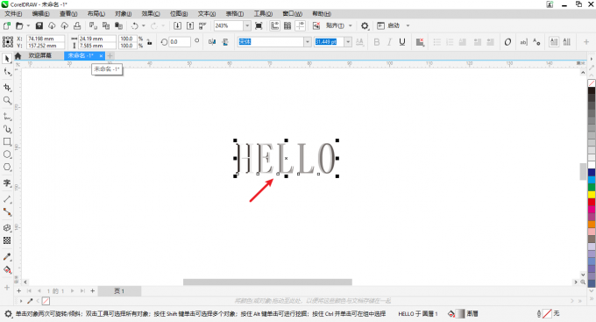Viewport: 596px width, 322px height.
Task: Toggle Underline text formatting
Action: click(x=402, y=42)
